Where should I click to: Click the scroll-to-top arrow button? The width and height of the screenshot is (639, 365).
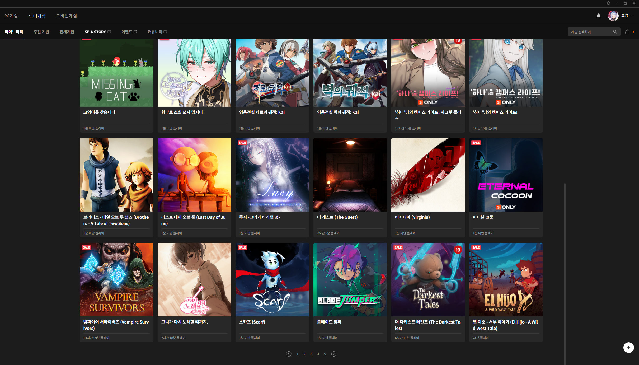click(x=628, y=347)
